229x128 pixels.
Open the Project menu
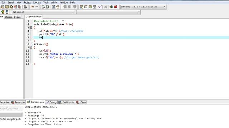coord(27,2)
